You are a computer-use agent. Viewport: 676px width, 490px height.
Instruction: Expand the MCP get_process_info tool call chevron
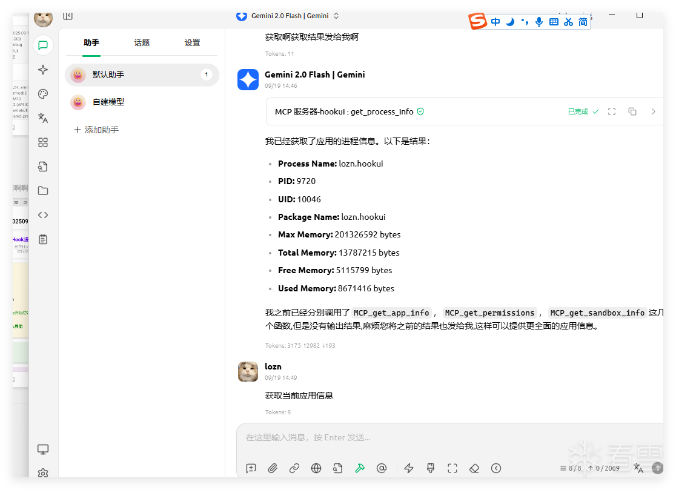(654, 111)
